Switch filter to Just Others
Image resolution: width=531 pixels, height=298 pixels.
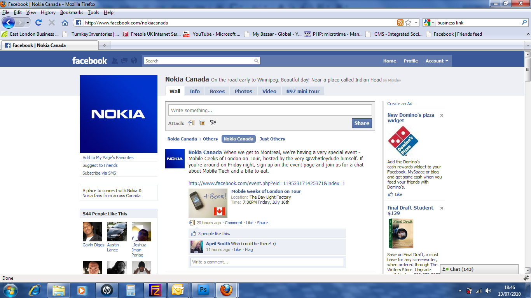tap(272, 139)
